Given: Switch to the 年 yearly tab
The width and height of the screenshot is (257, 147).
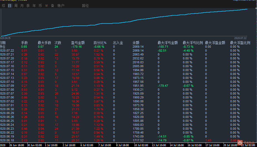Looking at the screenshot, I should point(34,6).
